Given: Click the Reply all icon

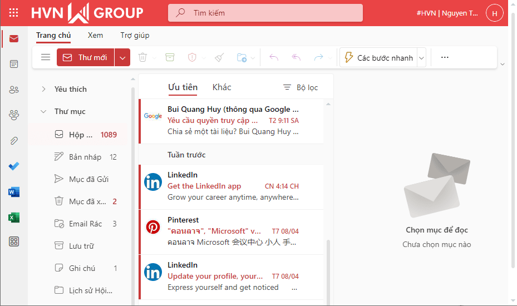Looking at the screenshot, I should point(296,57).
